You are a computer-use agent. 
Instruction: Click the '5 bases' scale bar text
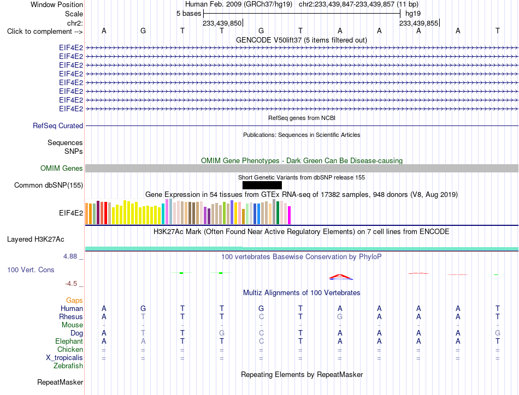pos(188,14)
